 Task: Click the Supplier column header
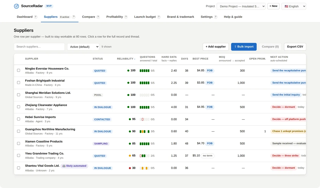click(32, 59)
